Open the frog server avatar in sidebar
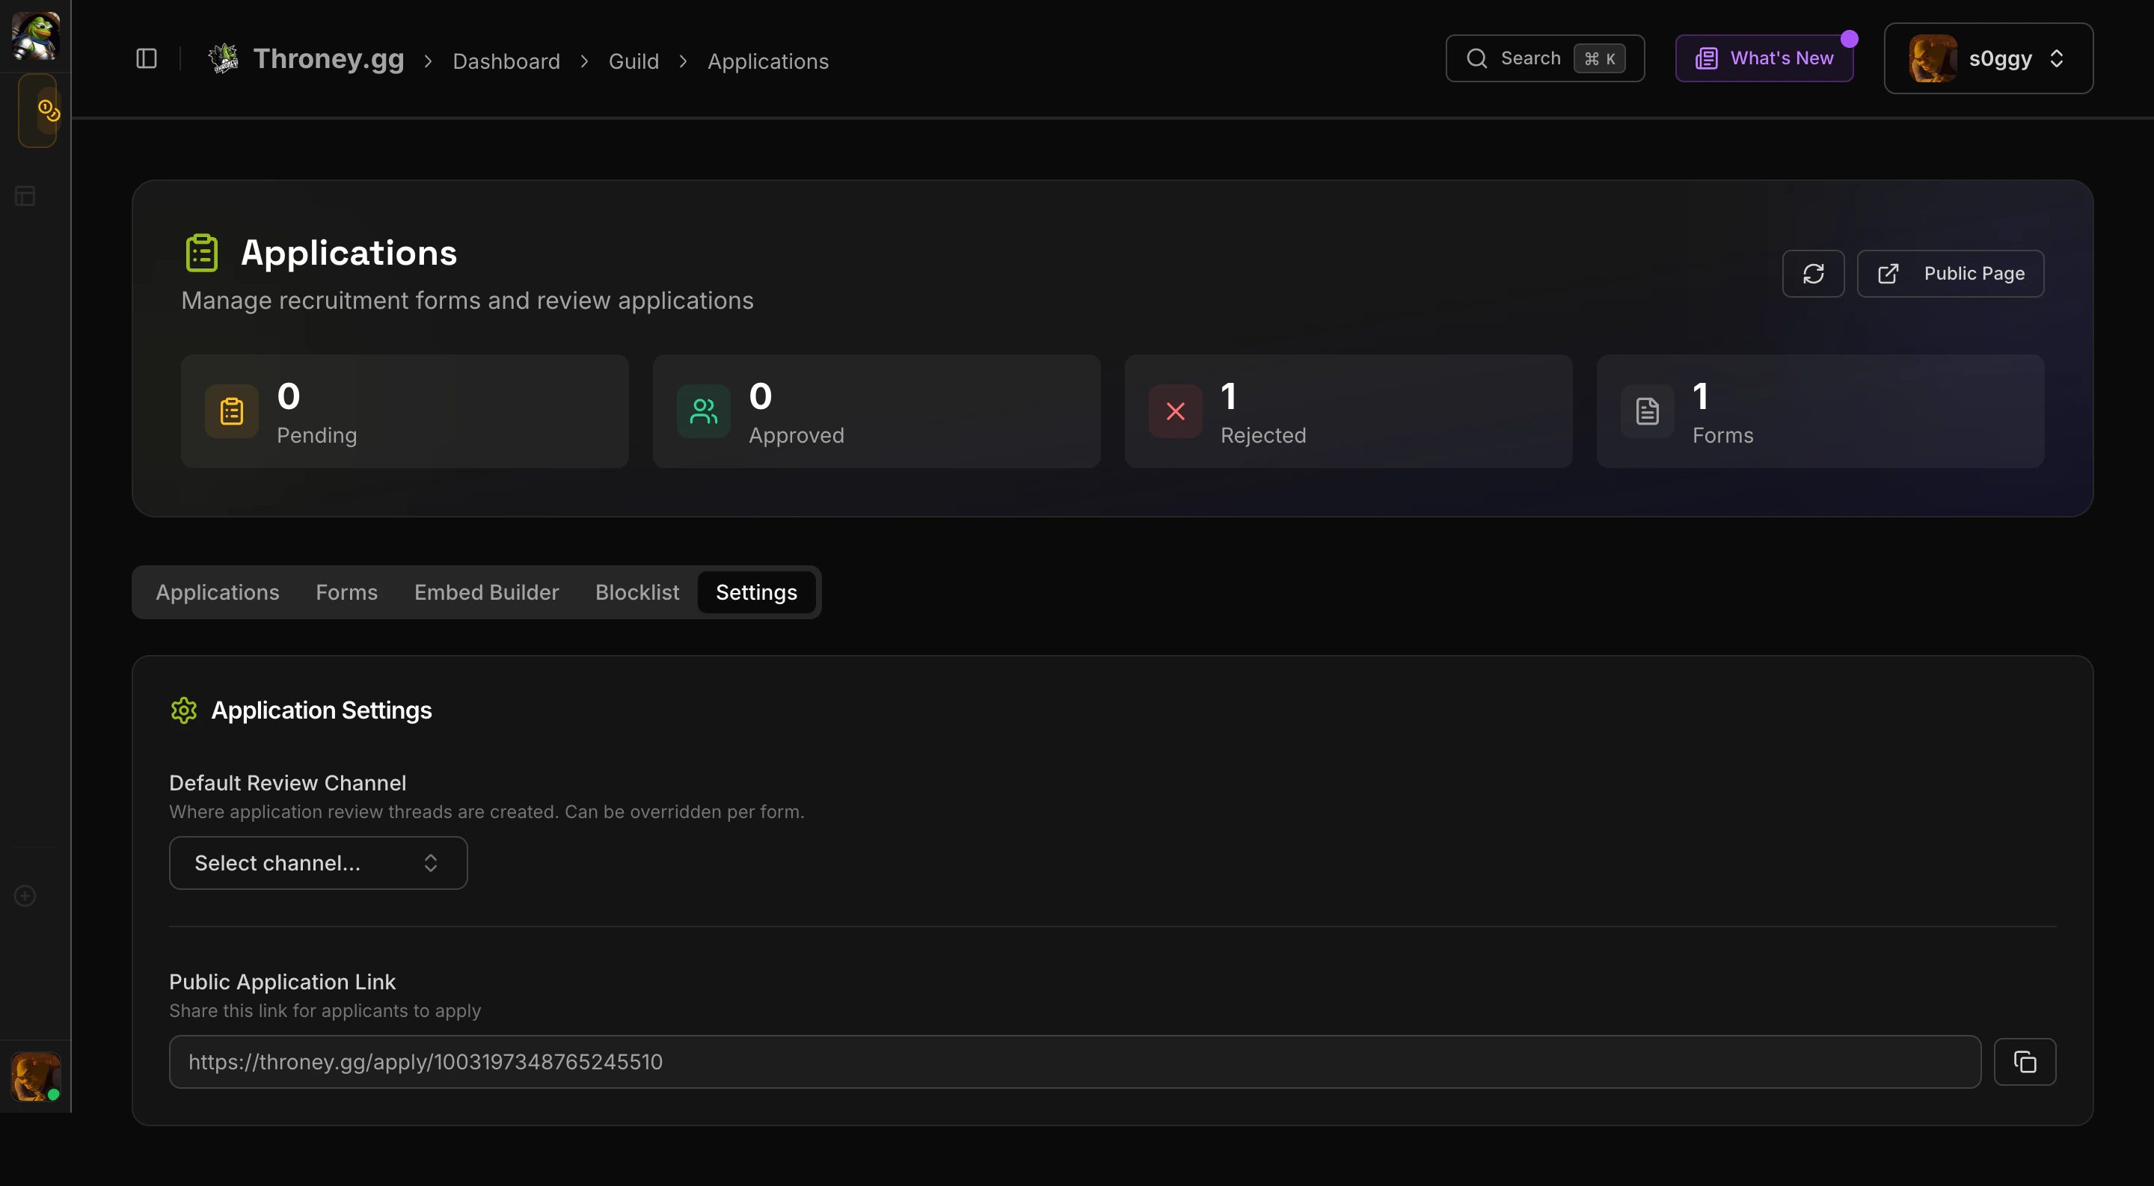 35,35
